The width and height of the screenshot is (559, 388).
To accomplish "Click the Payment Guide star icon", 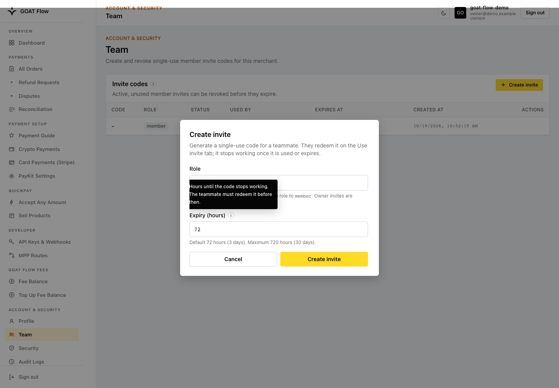I will click(x=12, y=136).
